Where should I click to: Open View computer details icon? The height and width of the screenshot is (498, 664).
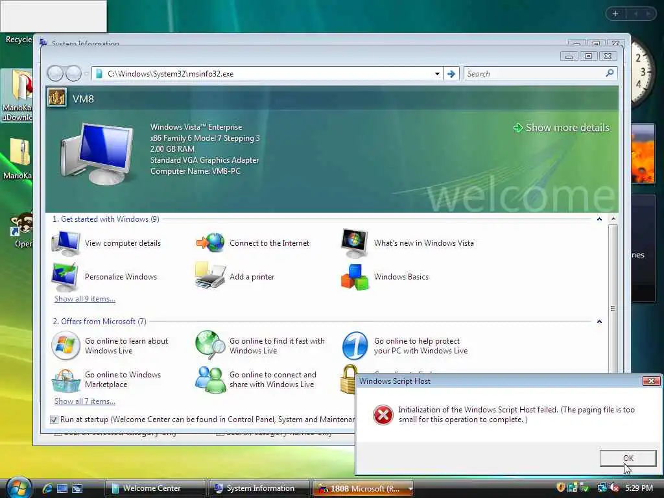pyautogui.click(x=65, y=243)
